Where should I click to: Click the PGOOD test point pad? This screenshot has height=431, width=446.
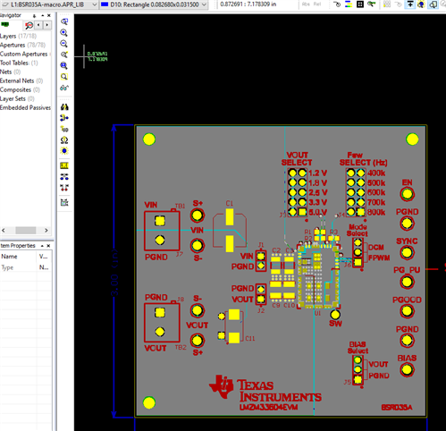coord(407,311)
